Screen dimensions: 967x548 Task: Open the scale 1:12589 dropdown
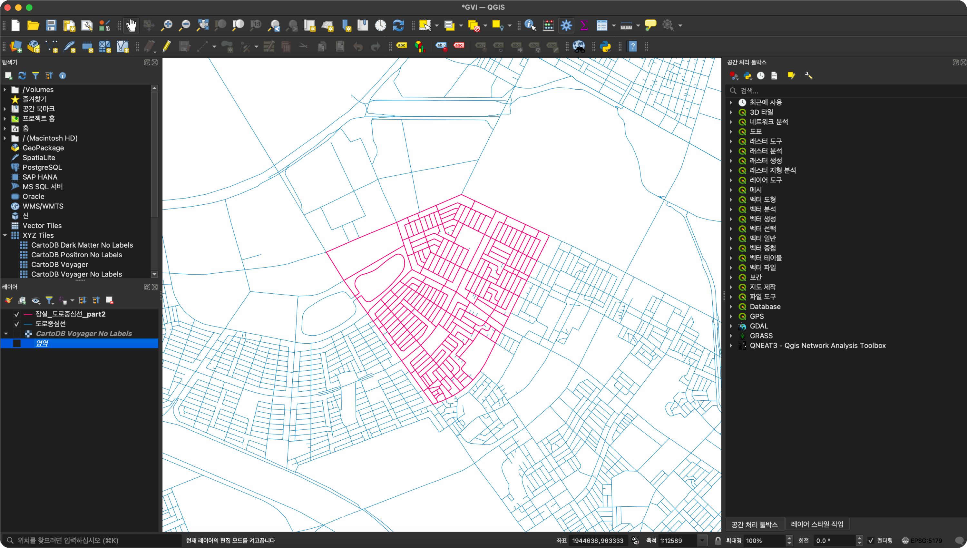click(x=702, y=541)
